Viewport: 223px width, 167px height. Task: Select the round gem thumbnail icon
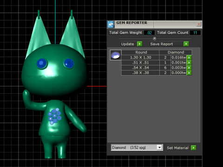(x=116, y=55)
